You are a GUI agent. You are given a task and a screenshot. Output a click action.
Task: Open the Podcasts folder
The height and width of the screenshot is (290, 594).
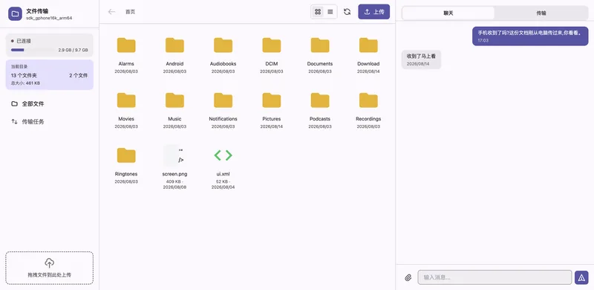coord(320,100)
